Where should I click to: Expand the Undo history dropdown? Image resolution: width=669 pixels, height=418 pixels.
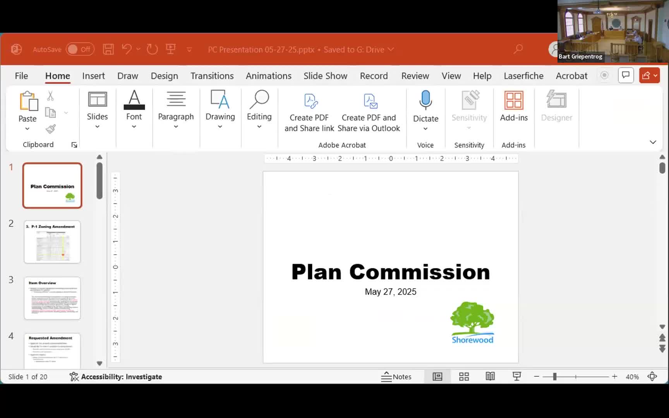(138, 49)
